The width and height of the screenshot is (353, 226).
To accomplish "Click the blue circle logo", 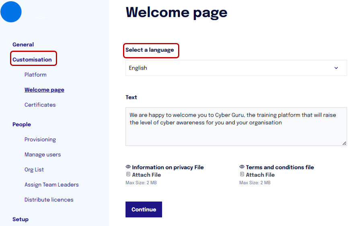I will pyautogui.click(x=11, y=12).
